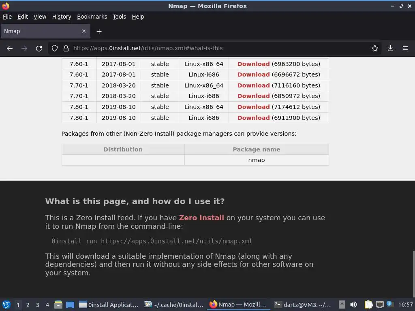Open the Edit menu
The height and width of the screenshot is (311, 415).
tap(23, 17)
